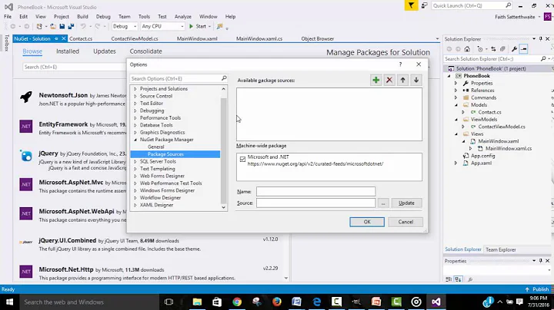Move package source down arrow
This screenshot has height=310, width=554.
[416, 80]
